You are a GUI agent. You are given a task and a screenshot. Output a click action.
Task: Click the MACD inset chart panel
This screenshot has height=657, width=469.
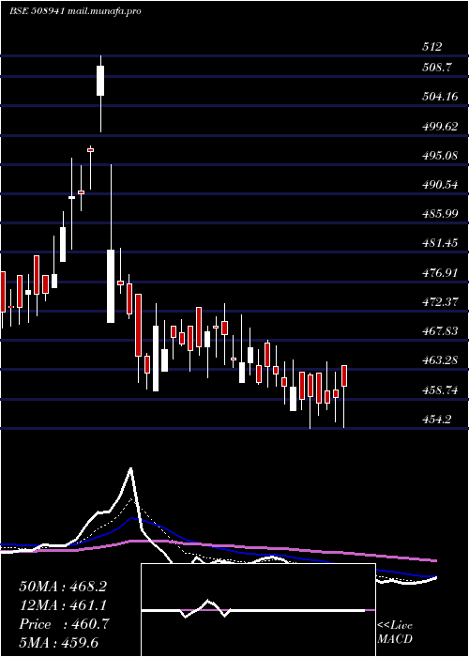click(258, 610)
